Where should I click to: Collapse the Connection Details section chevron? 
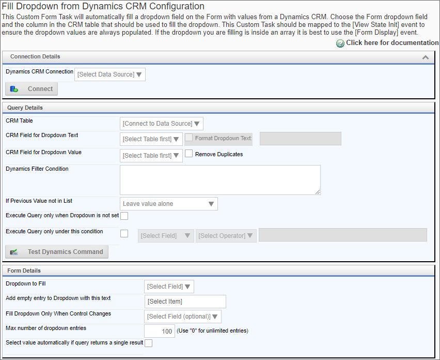pos(426,57)
